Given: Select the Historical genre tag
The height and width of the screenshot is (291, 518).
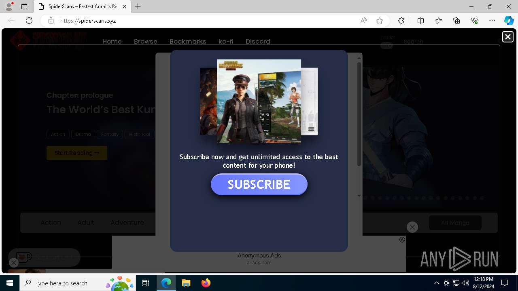Looking at the screenshot, I should pyautogui.click(x=139, y=134).
